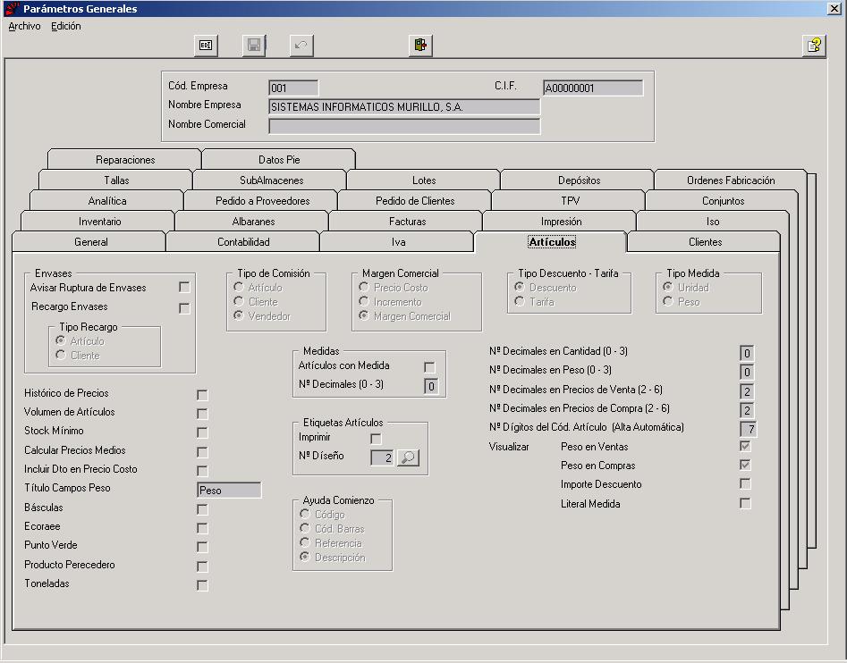Click the Nombre Comercial input field
The height and width of the screenshot is (663, 847).
tap(404, 126)
